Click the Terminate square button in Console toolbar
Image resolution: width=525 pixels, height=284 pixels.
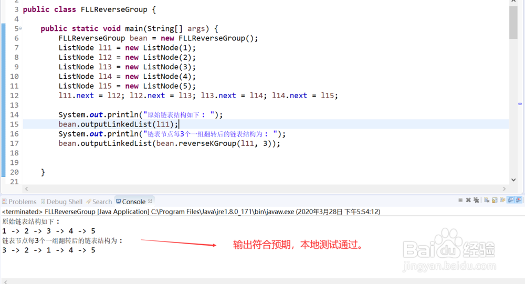pos(460,200)
